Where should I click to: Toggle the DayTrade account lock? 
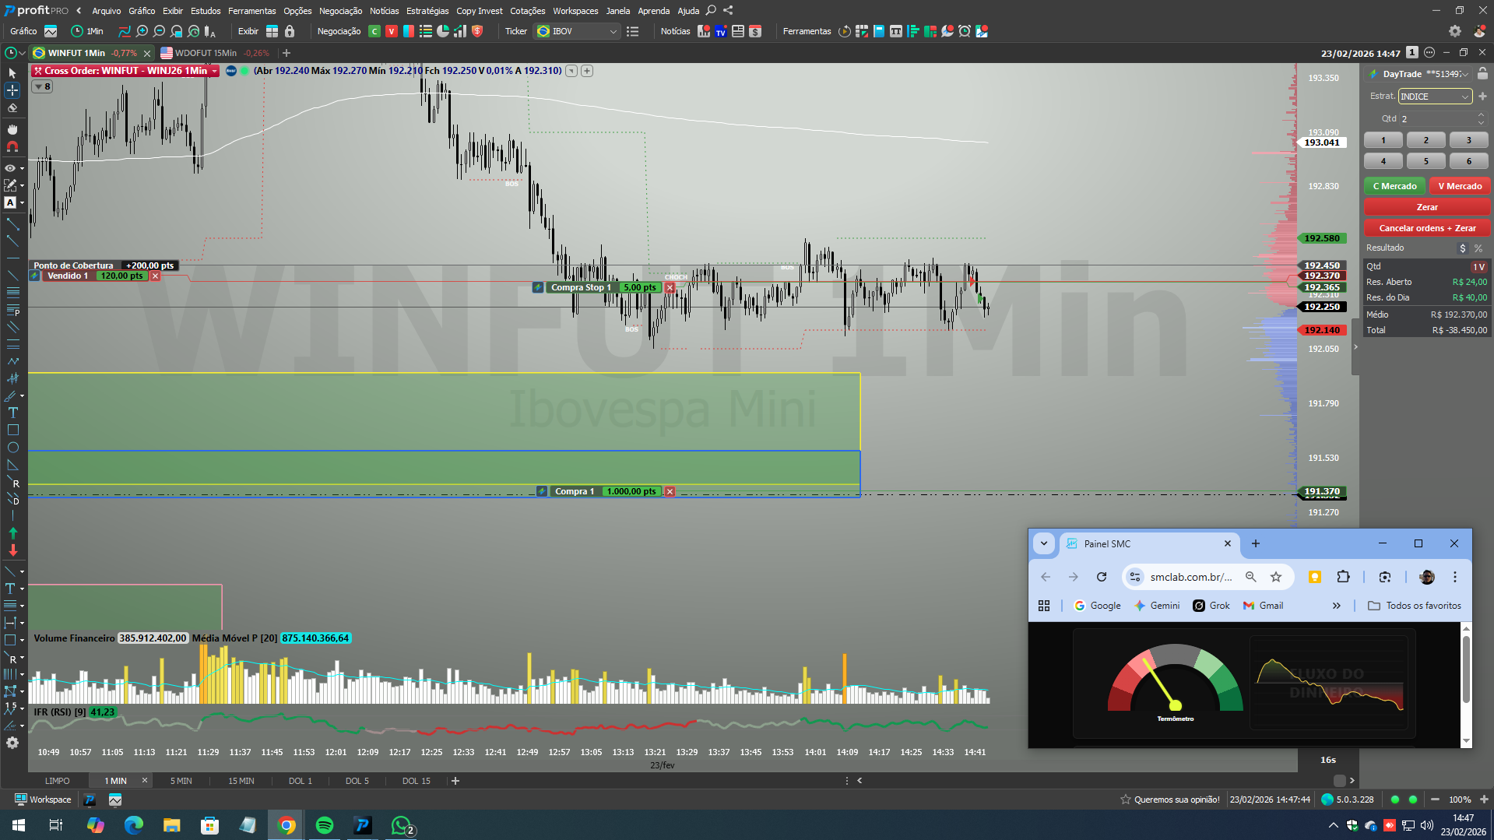[1482, 74]
